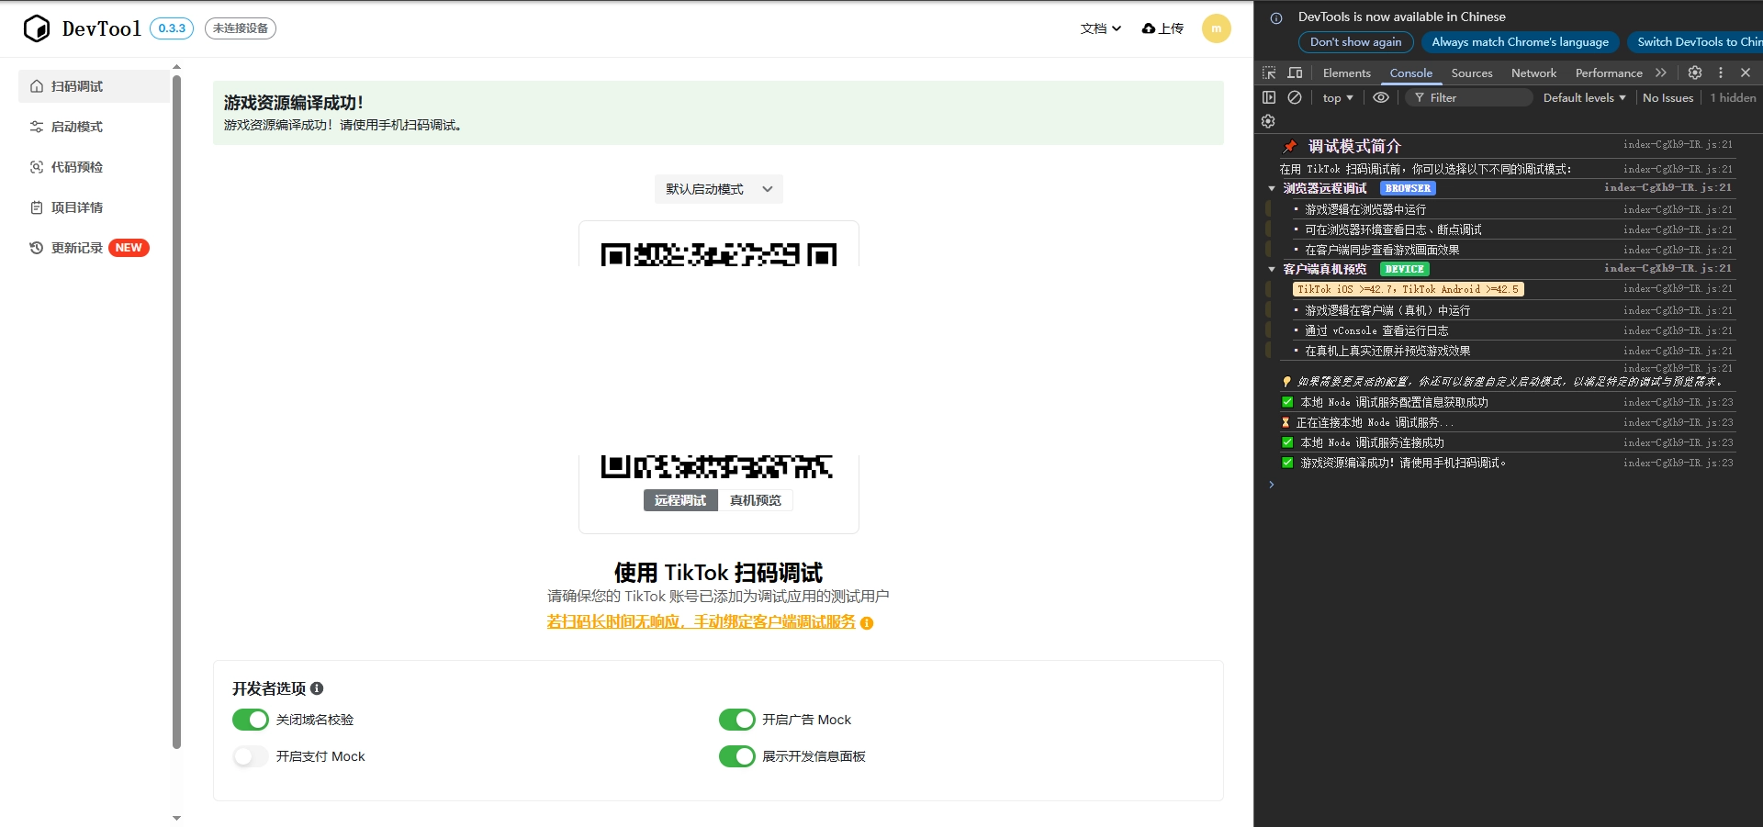Switch to the 真机预览 tab
This screenshot has width=1763, height=827.
point(756,500)
